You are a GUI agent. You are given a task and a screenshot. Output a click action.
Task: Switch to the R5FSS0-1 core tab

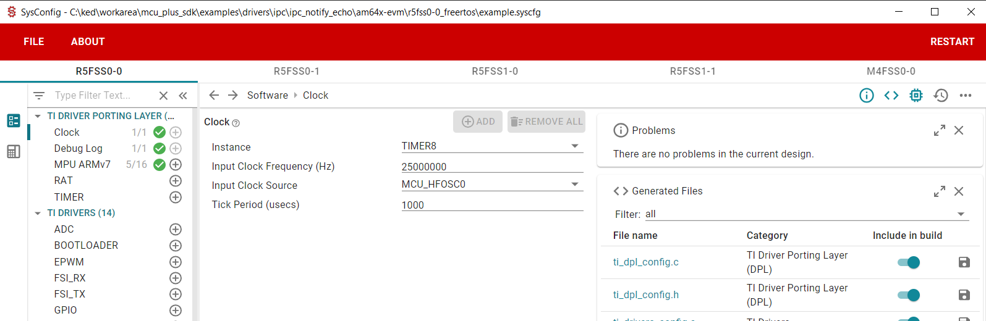pyautogui.click(x=297, y=71)
